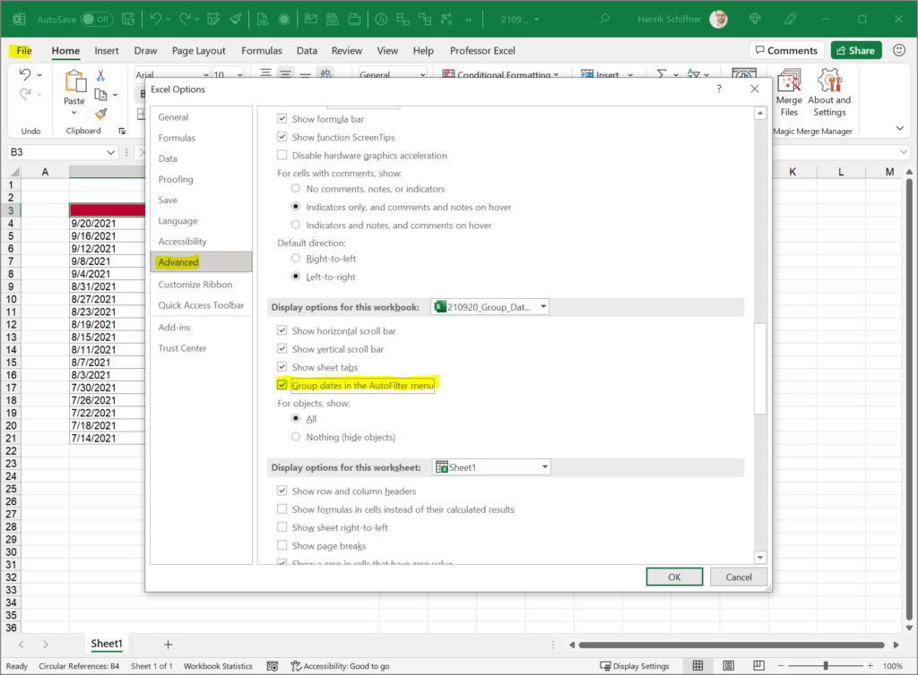918x675 pixels.
Task: Open the worksheet dropdown showing Sheet1
Action: pyautogui.click(x=492, y=467)
